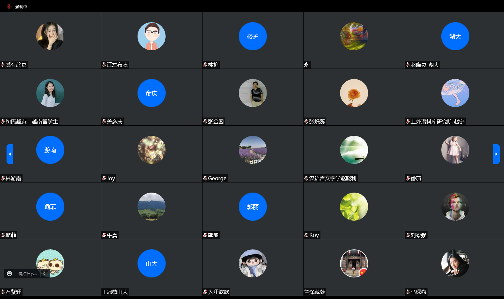Image resolution: width=504 pixels, height=299 pixels.
Task: Click muted mic icon beside 江左布衣
Action: tap(104, 65)
